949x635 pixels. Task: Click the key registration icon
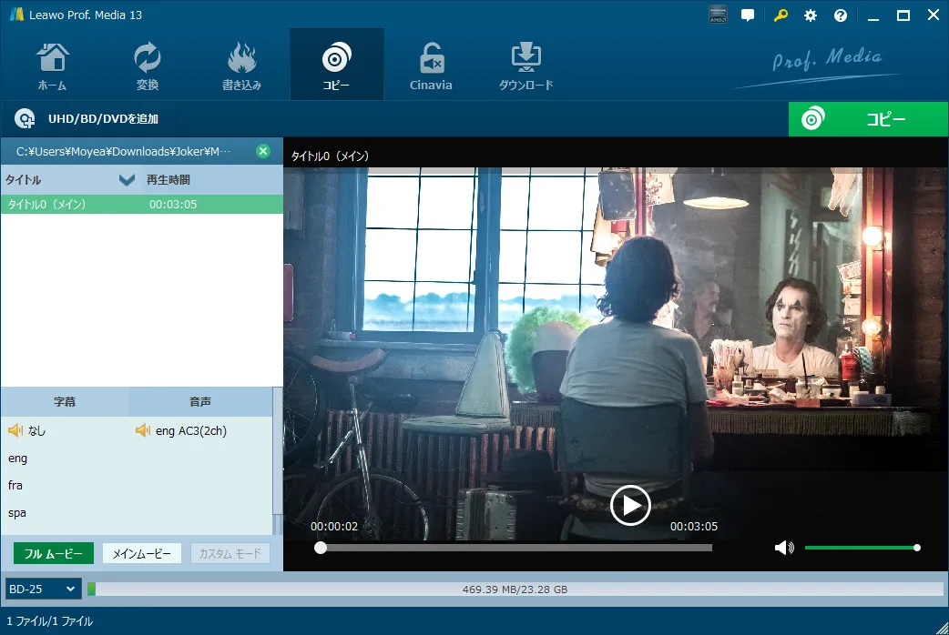pos(781,15)
